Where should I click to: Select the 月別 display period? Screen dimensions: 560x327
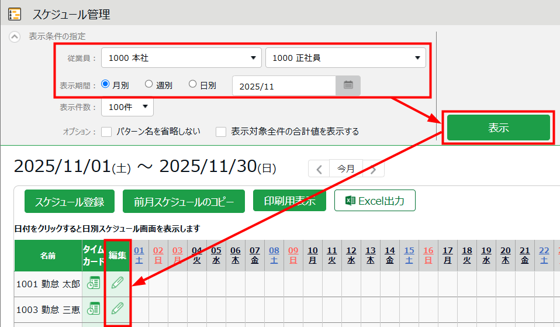106,84
